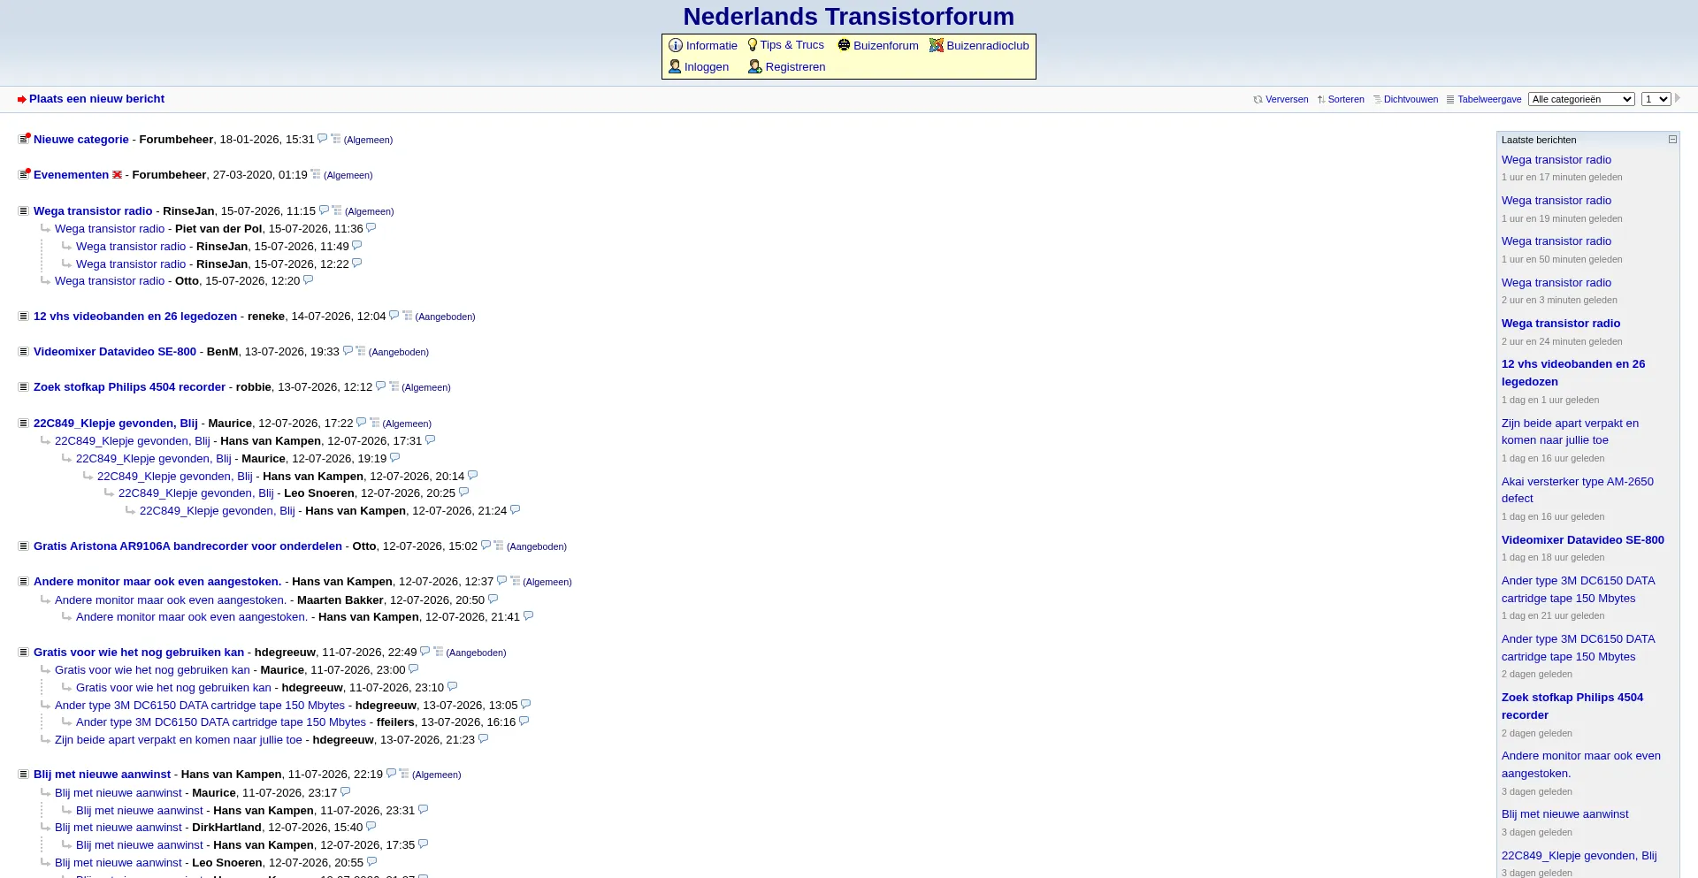Go to next page with the arrow
Viewport: 1698px width, 878px height.
(x=1678, y=98)
